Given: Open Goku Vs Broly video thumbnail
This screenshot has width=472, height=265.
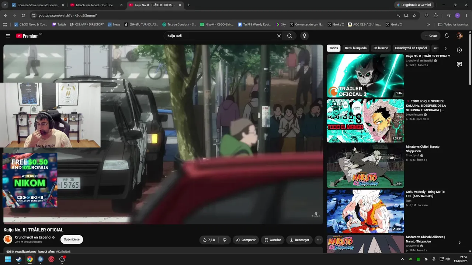Looking at the screenshot, I should coord(365,211).
